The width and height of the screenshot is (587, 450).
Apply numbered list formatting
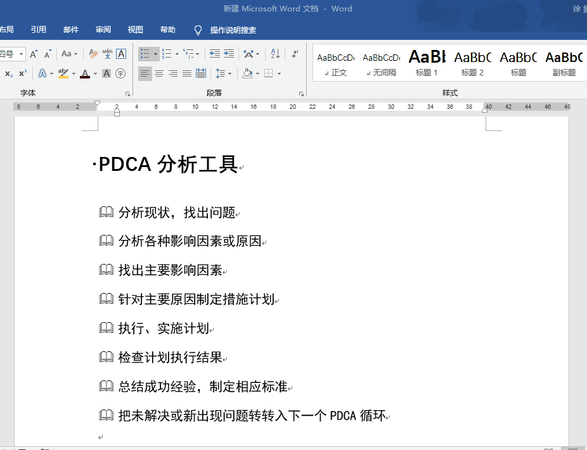click(167, 54)
